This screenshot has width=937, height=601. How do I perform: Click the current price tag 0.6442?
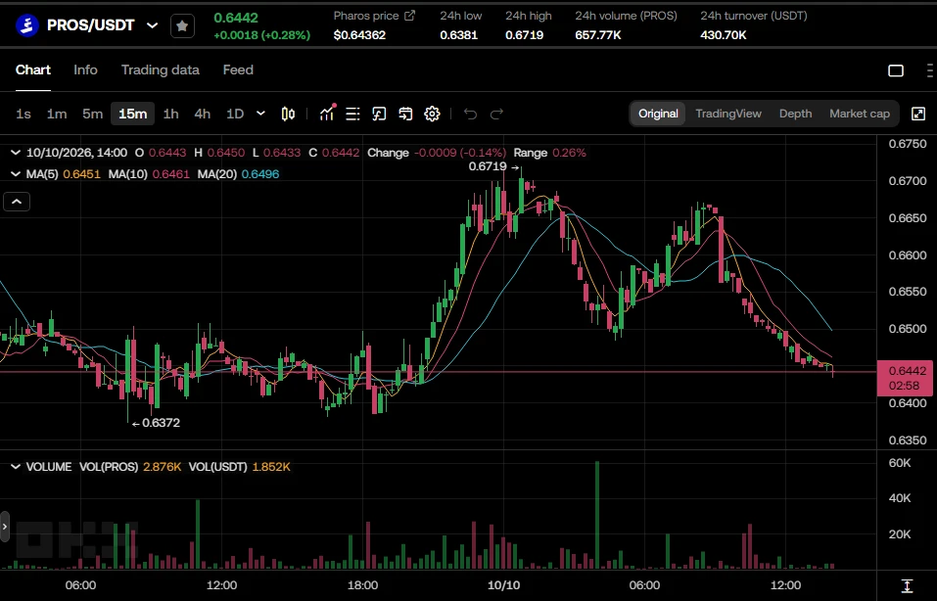tap(905, 378)
